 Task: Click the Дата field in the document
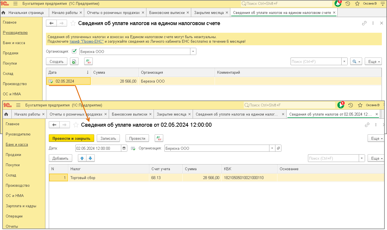[98, 148]
